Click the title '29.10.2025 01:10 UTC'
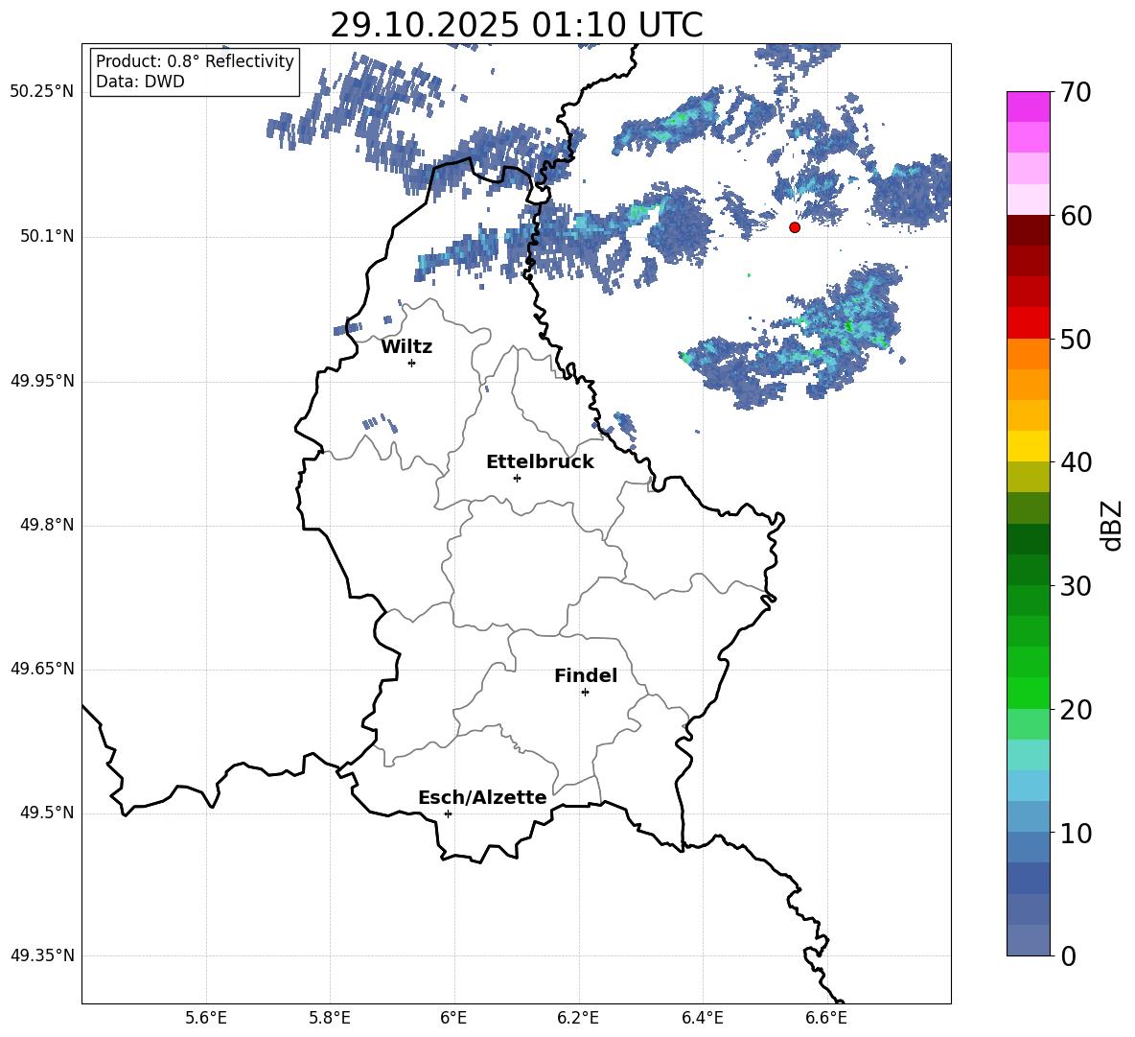1135x1037 pixels. [x=517, y=25]
